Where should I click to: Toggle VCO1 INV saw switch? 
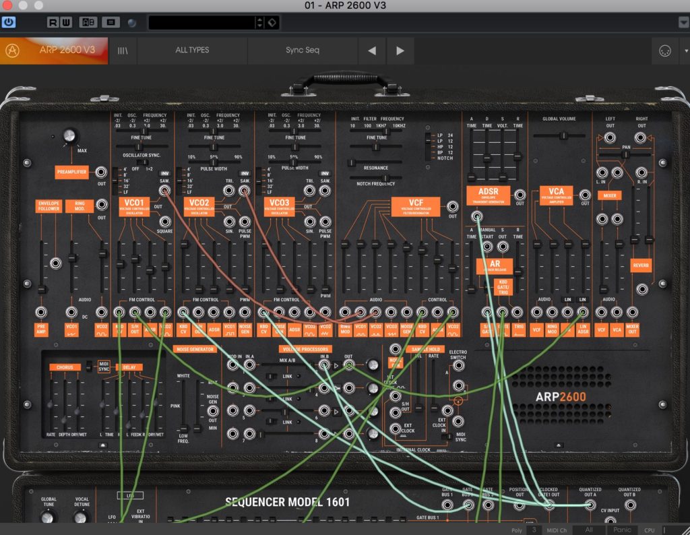tap(164, 173)
